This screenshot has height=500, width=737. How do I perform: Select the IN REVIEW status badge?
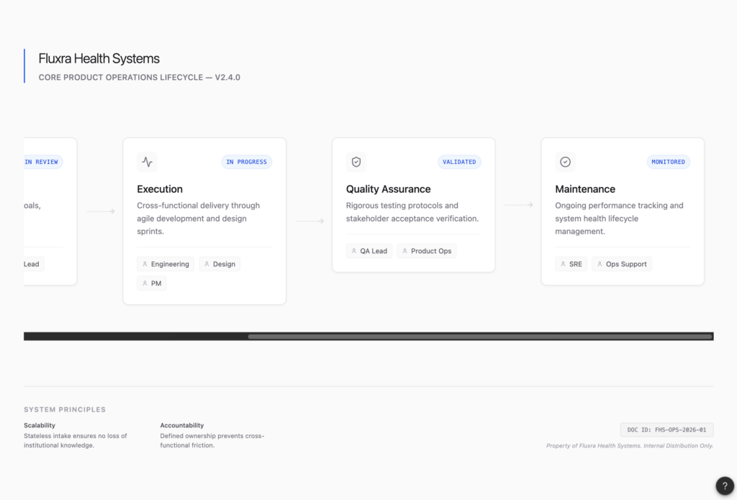tap(42, 162)
